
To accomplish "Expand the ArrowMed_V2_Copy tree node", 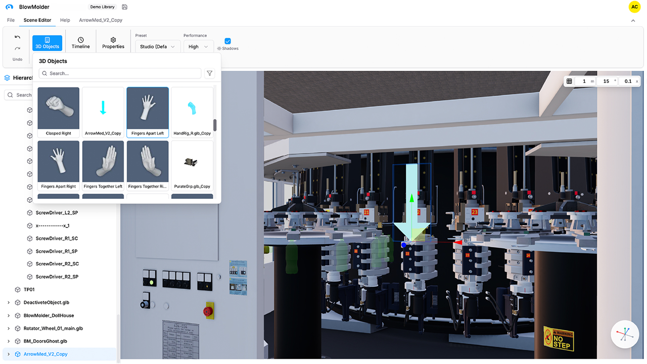I will click(9, 354).
